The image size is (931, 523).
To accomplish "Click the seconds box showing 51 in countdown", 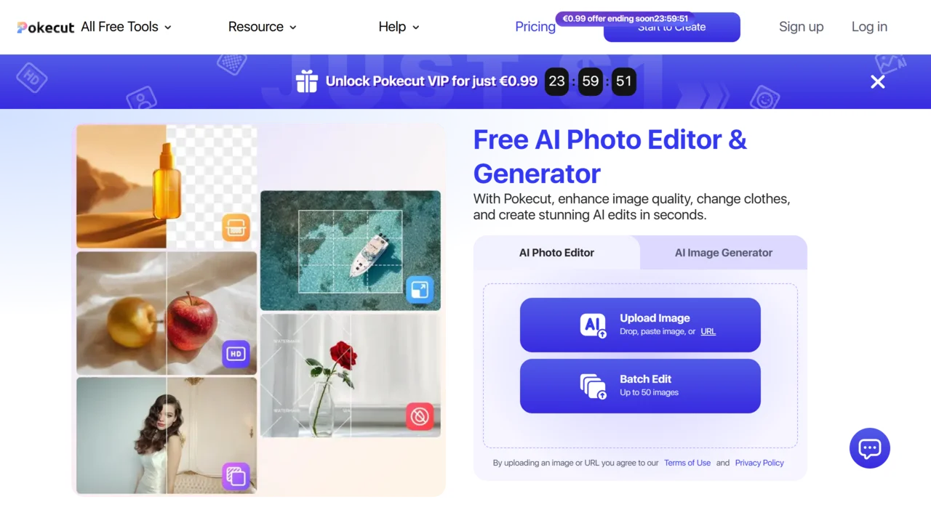I will click(624, 81).
